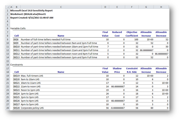Click allowable decrease 66.66666667 for $B$12
This screenshot has height=121, width=180.
[x=162, y=54]
